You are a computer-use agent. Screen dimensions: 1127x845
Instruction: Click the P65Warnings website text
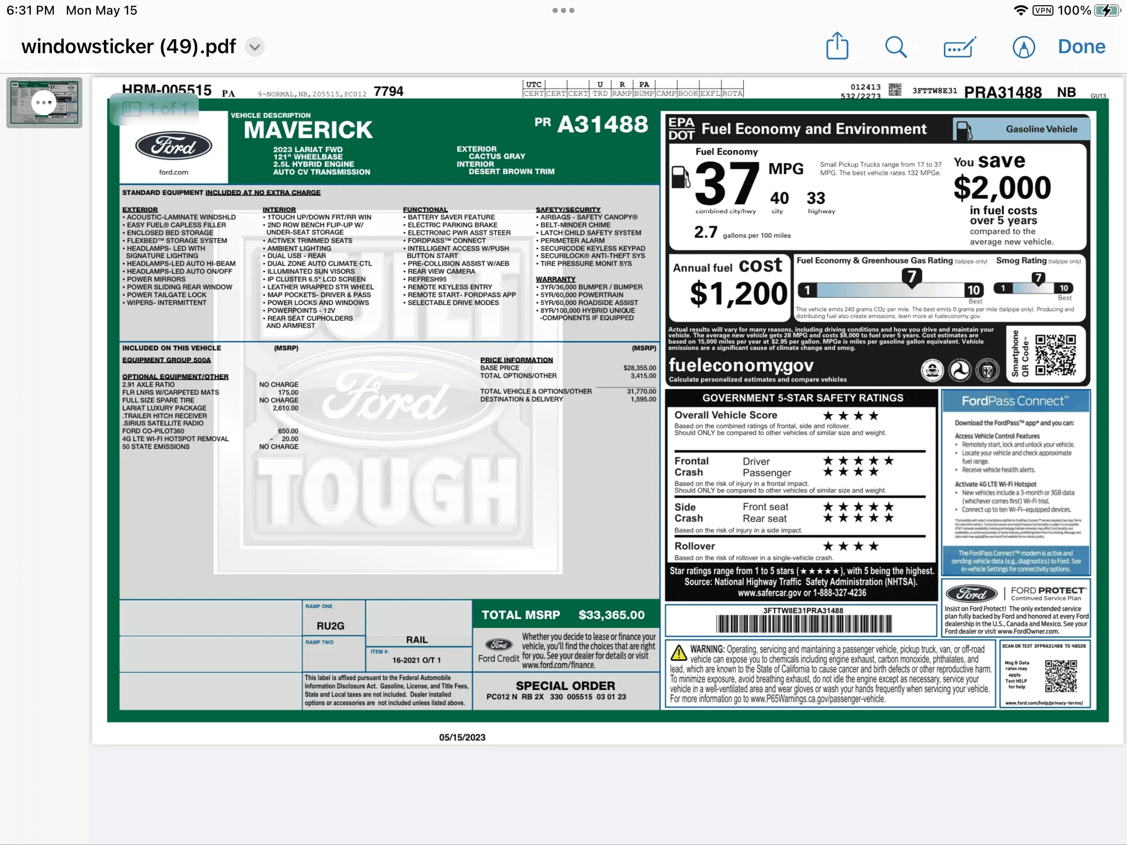coord(818,699)
